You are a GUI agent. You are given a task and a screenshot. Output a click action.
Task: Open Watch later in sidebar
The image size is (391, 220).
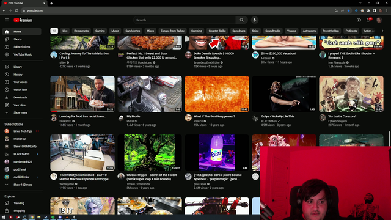tap(22, 90)
